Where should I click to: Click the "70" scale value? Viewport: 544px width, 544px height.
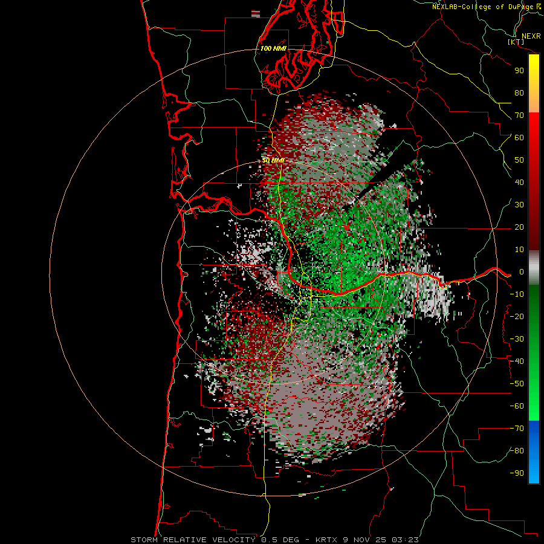(519, 115)
